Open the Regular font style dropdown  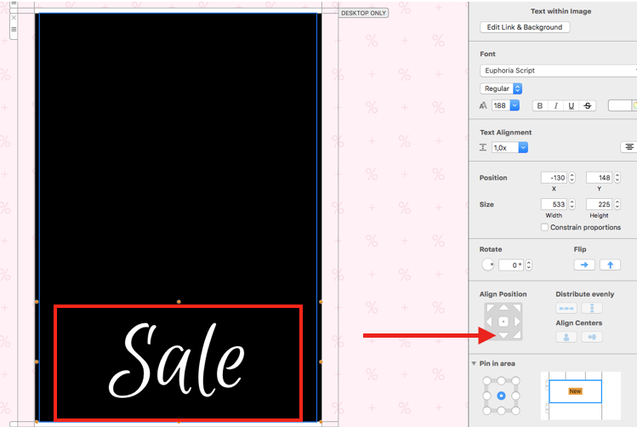501,88
